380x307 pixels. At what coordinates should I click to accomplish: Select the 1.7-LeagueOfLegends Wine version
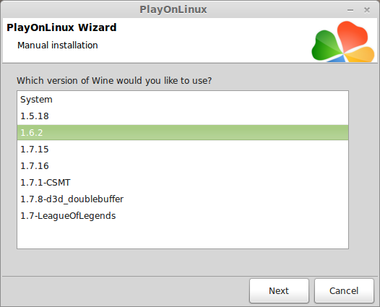coord(183,216)
